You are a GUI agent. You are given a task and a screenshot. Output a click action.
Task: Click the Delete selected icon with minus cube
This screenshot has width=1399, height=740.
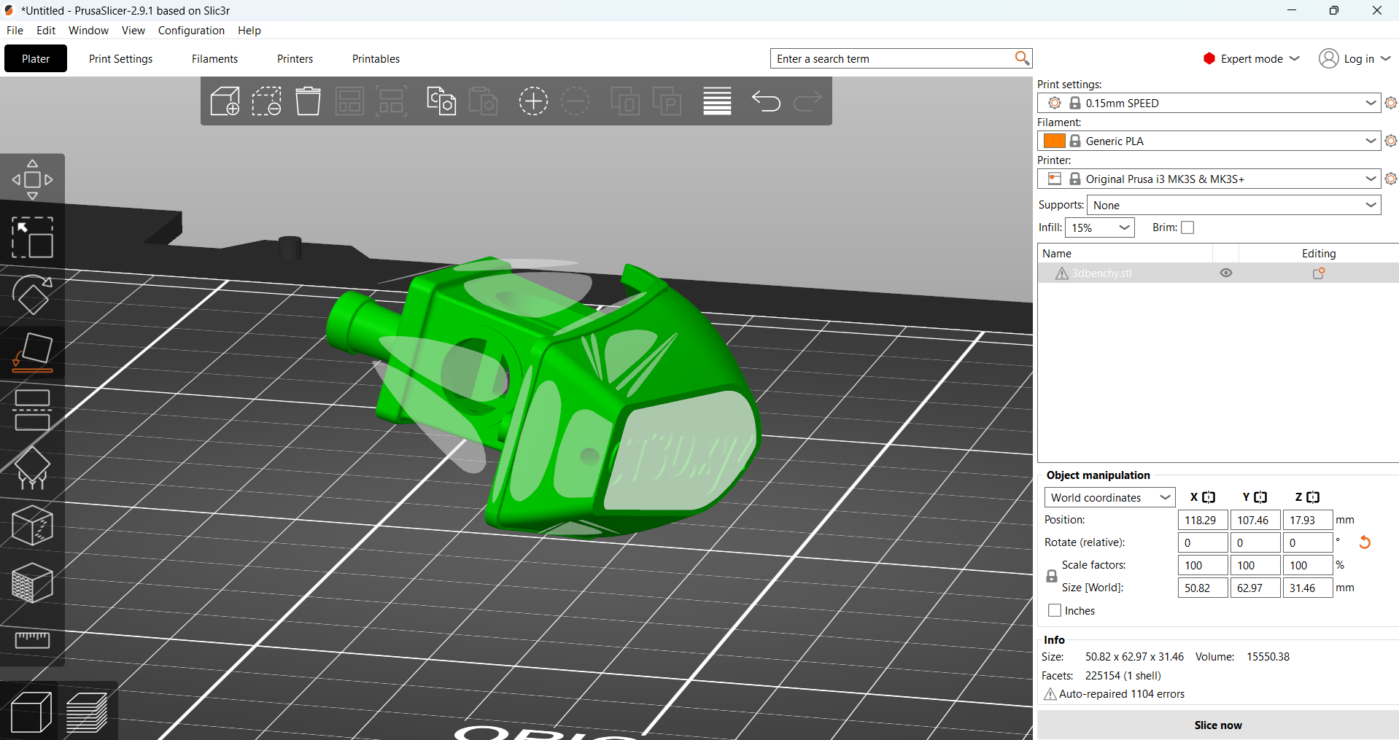(267, 101)
